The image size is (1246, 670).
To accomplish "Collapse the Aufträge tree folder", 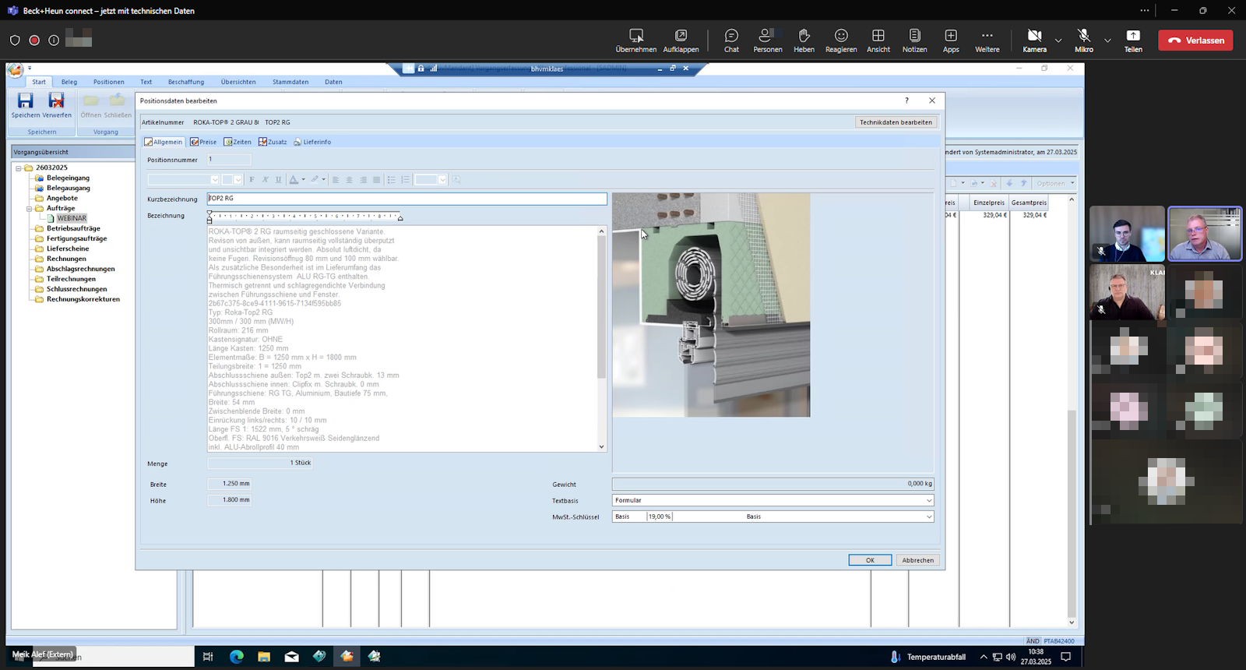I will click(x=29, y=209).
